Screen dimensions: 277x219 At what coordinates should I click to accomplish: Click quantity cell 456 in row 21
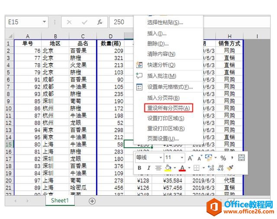coord(111,187)
